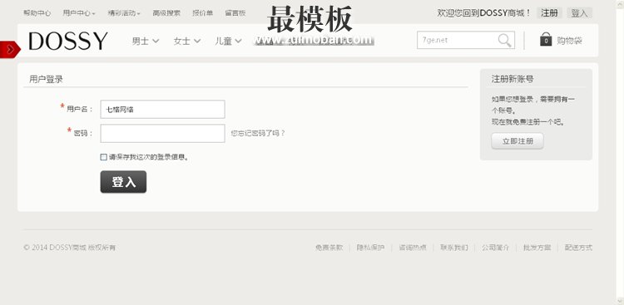
Task: Open 咨询热点 footer link
Action: (413, 248)
